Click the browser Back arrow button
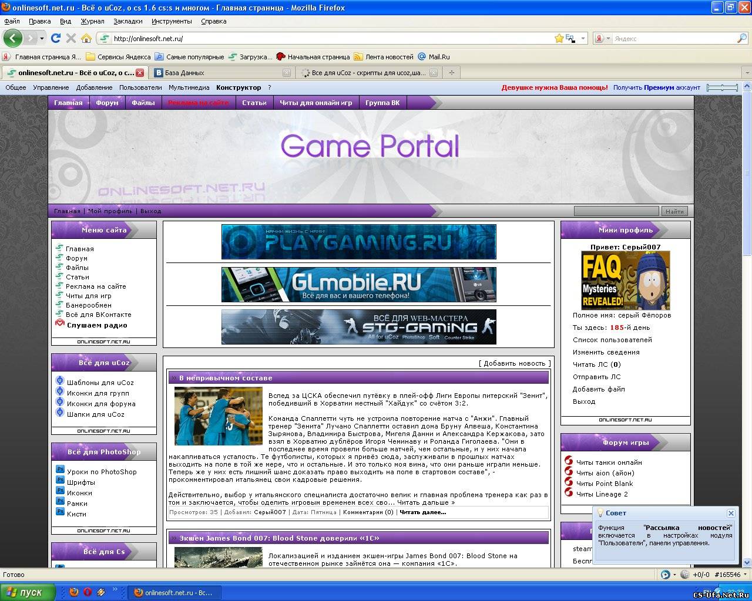The height and width of the screenshot is (601, 752). coord(12,38)
